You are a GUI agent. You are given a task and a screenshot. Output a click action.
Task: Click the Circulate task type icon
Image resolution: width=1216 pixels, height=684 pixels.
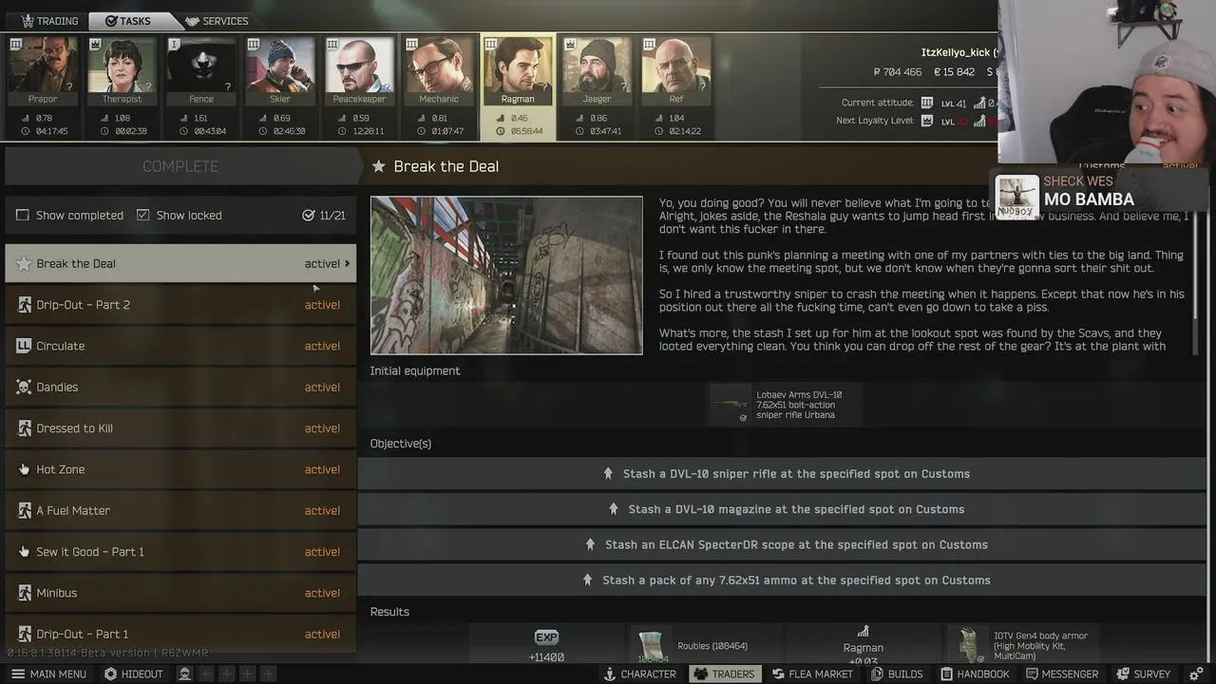(24, 346)
